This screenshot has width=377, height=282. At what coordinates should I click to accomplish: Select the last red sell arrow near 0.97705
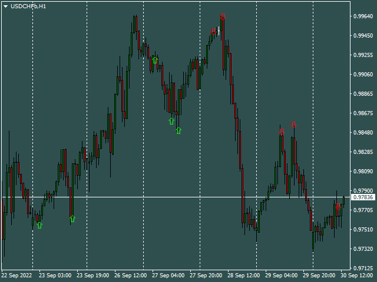tap(338, 207)
